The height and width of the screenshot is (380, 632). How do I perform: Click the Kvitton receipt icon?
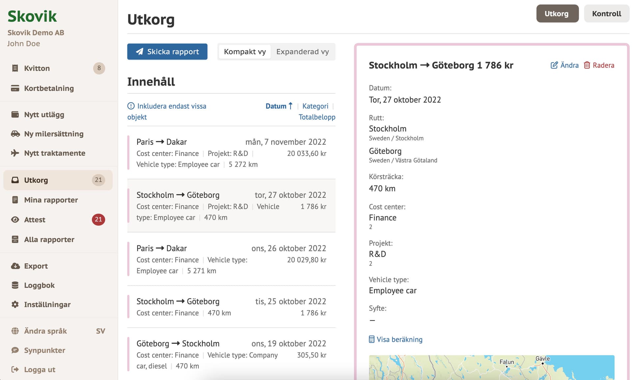pos(15,68)
